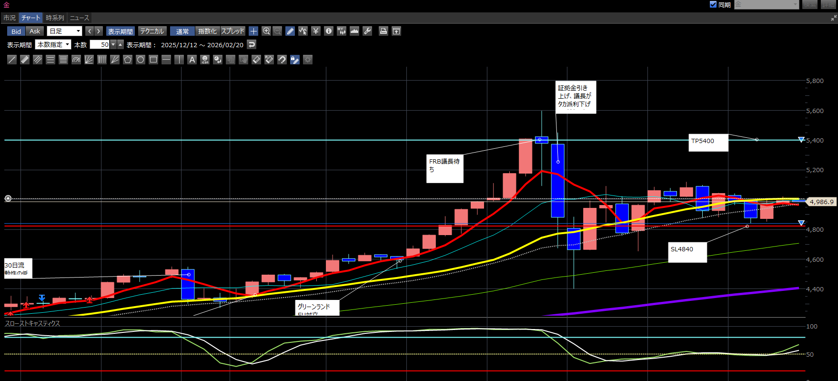Open the 金 symbol selector dropdown
Image resolution: width=838 pixels, height=381 pixels.
pos(766,4)
